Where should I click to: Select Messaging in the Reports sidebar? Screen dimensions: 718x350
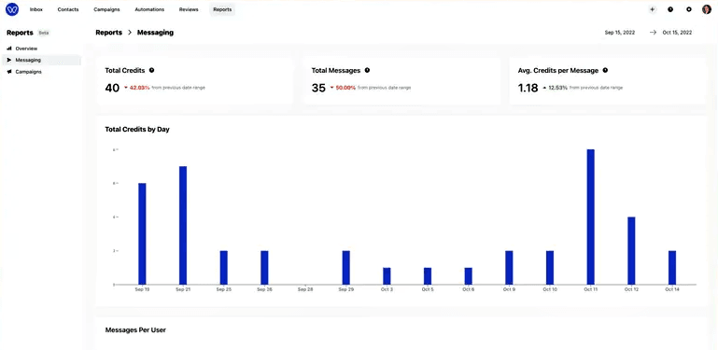42,60
